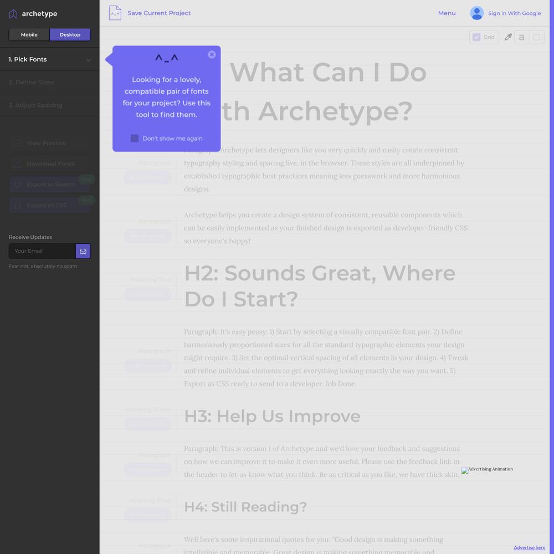Click heading 'H2: Sounds Great, Where Do I Start?'
The width and height of the screenshot is (554, 554).
(320, 286)
